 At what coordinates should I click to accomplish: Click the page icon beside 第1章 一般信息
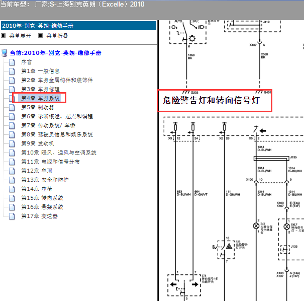pos(12,71)
